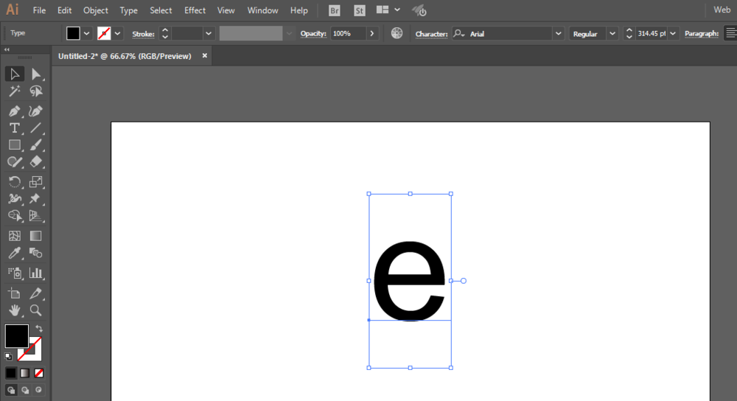Image resolution: width=737 pixels, height=401 pixels.
Task: Choose the Rectangle tool
Action: pyautogui.click(x=14, y=145)
